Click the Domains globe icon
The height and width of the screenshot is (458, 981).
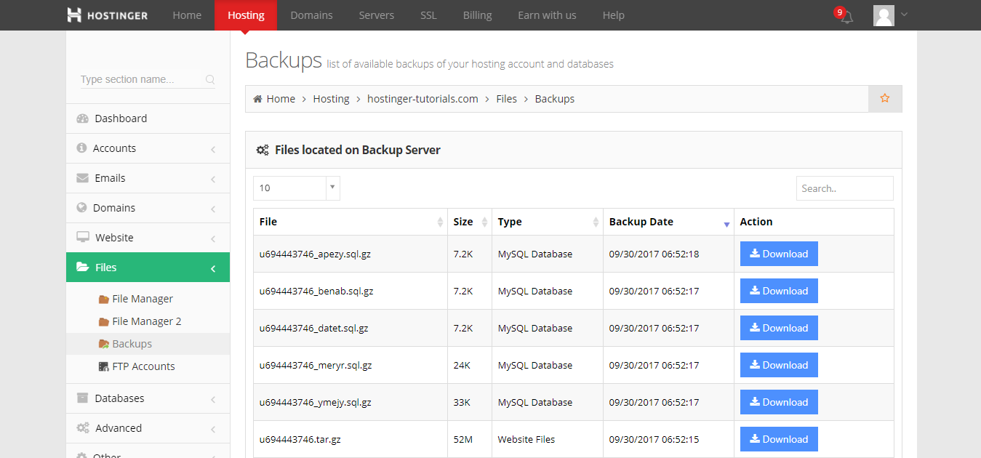[81, 208]
